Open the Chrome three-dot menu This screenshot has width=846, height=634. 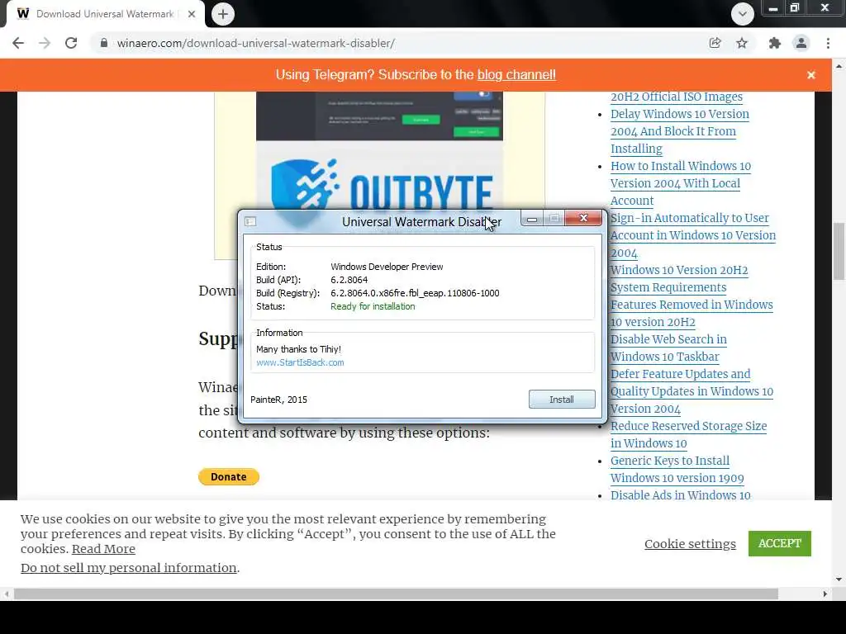[x=828, y=43]
